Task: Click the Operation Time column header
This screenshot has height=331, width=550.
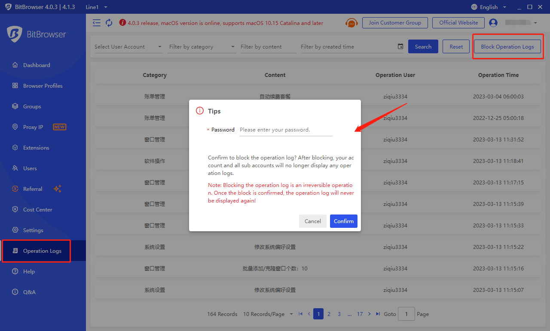Action: pyautogui.click(x=498, y=75)
